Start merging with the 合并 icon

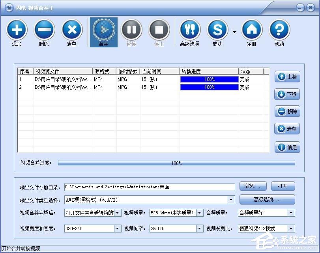[103, 30]
